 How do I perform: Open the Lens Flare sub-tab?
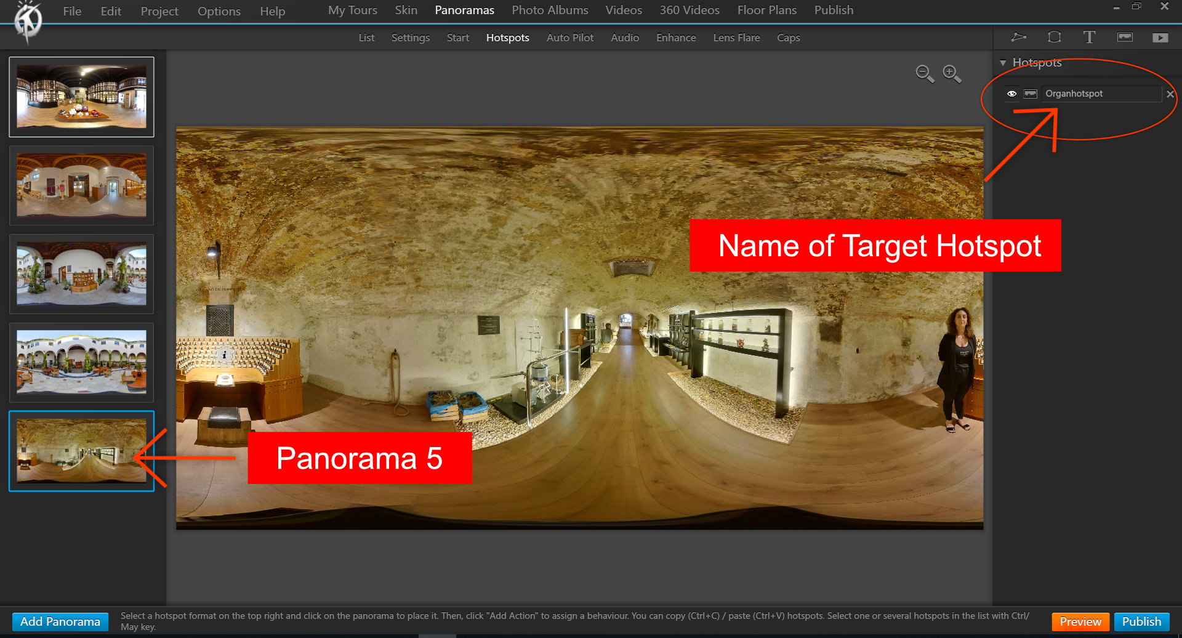point(736,38)
